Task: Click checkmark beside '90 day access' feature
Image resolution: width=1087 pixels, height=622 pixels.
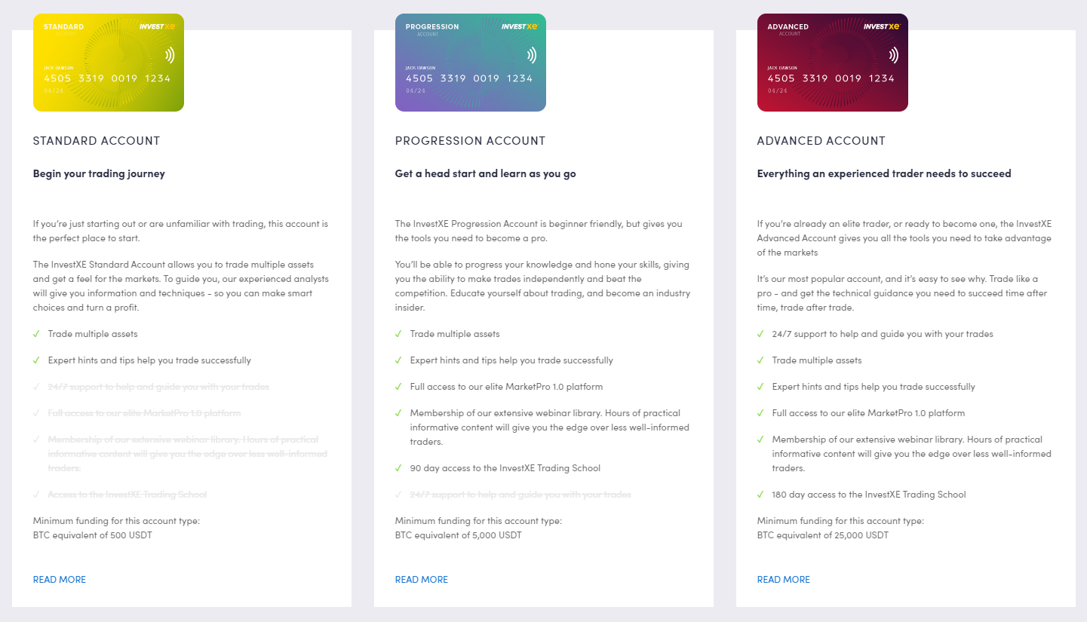Action: pos(398,467)
